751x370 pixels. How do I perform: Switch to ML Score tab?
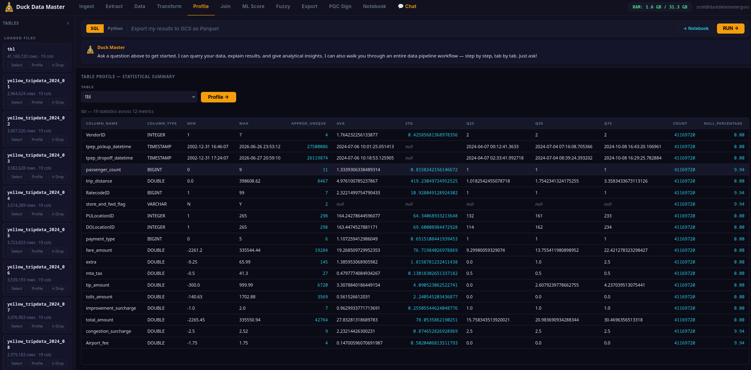point(253,6)
